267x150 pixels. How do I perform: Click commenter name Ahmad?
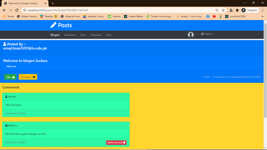pyautogui.click(x=12, y=97)
